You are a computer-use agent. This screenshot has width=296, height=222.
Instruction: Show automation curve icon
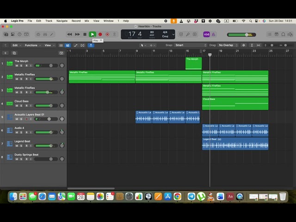[x=76, y=45]
